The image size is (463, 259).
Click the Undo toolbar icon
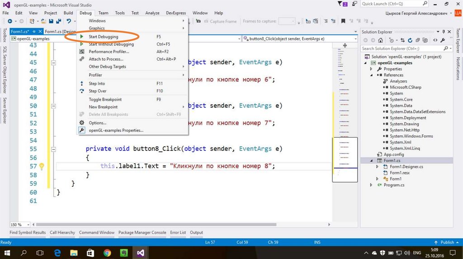click(69, 21)
